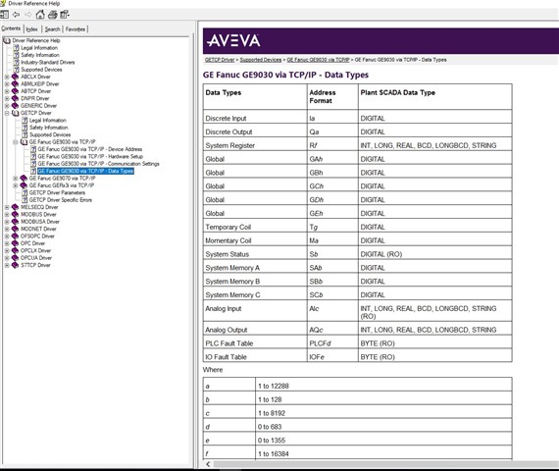Image resolution: width=559 pixels, height=471 pixels.
Task: Expand the OPC Driver node
Action: click(7, 243)
